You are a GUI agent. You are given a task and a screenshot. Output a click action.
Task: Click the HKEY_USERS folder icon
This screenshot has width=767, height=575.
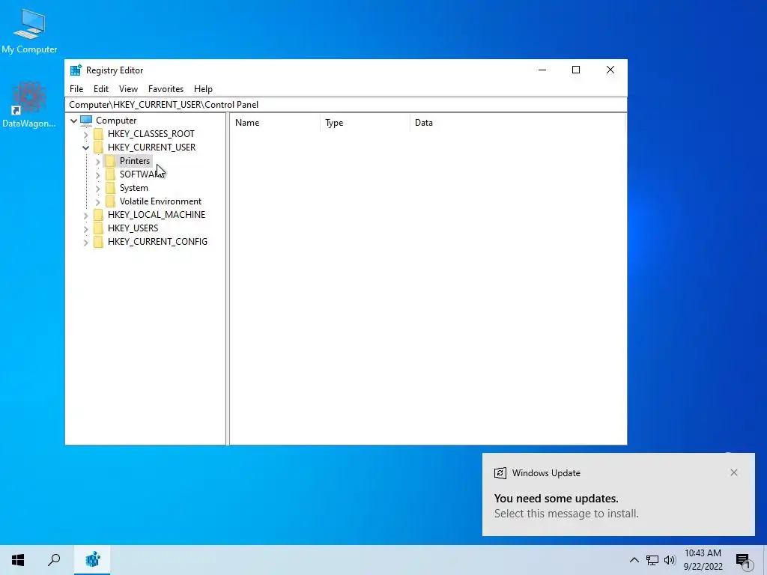pos(98,228)
